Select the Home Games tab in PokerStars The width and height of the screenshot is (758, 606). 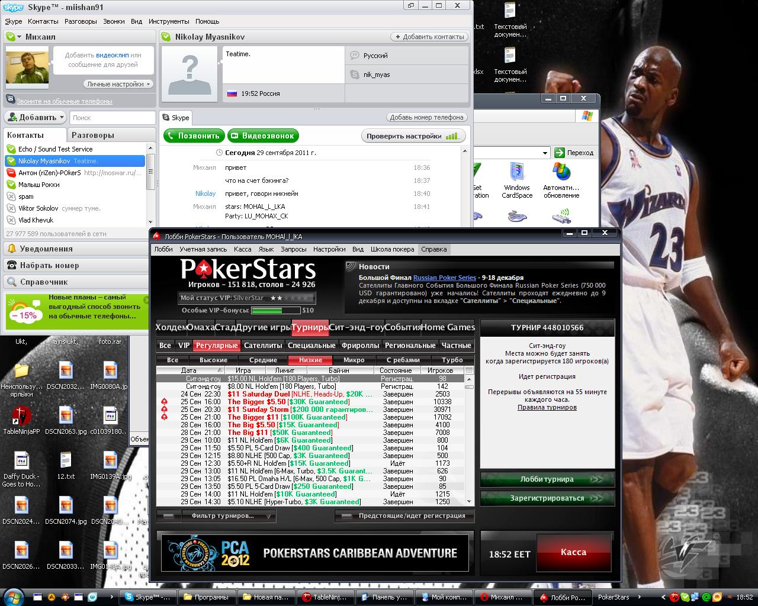pos(448,327)
